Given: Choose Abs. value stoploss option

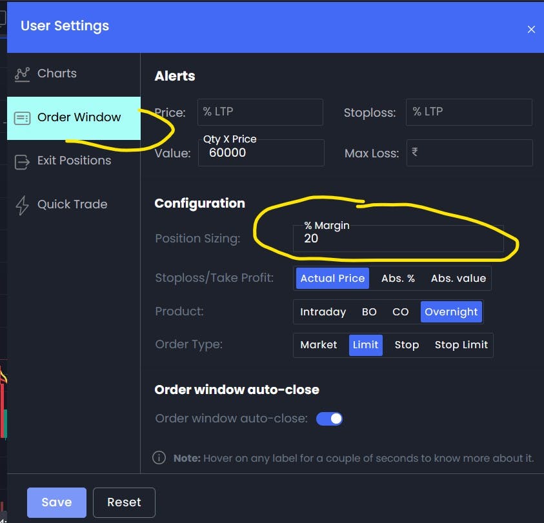Looking at the screenshot, I should pyautogui.click(x=458, y=278).
